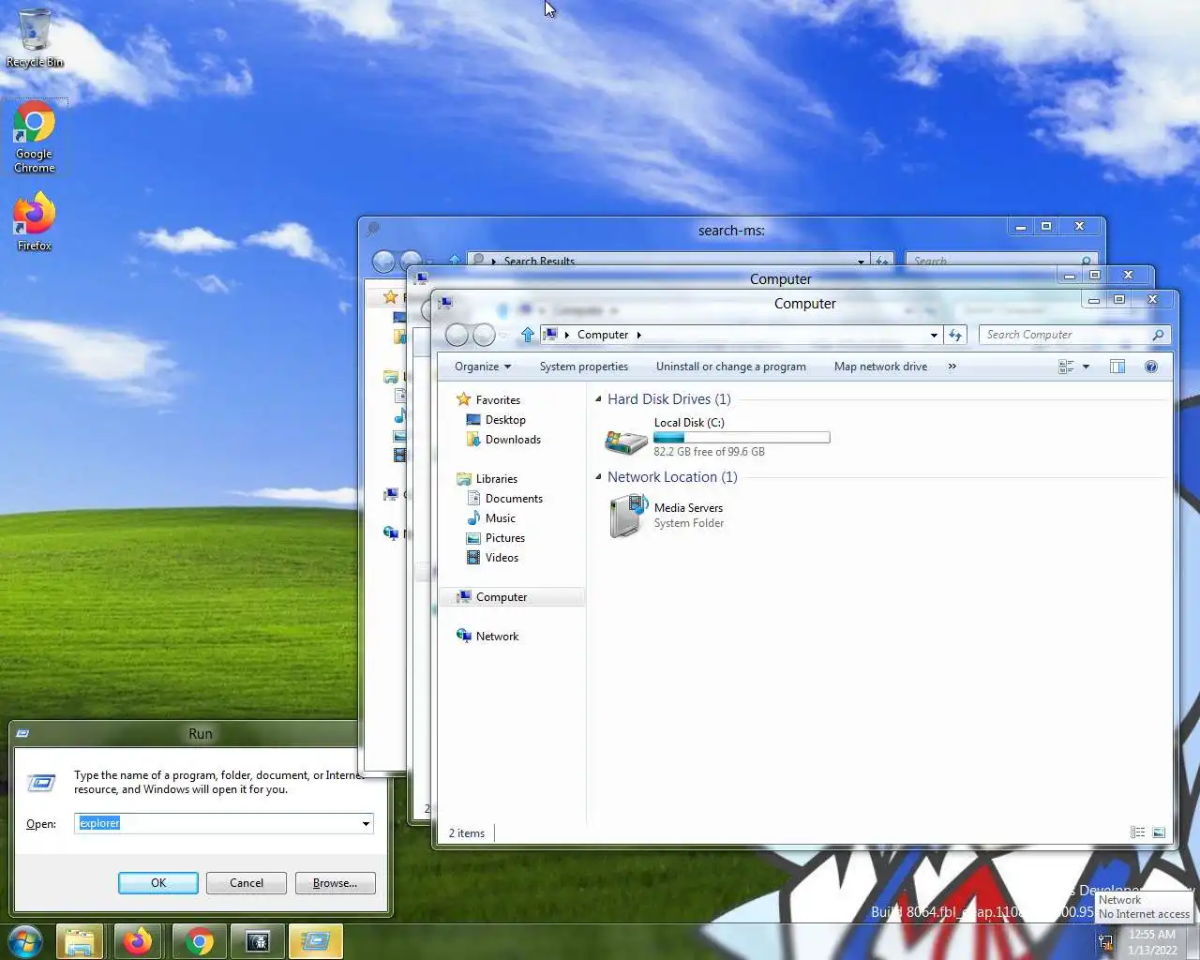Screen dimensions: 1200x960
Task: Open the Organize menu
Action: coord(483,367)
